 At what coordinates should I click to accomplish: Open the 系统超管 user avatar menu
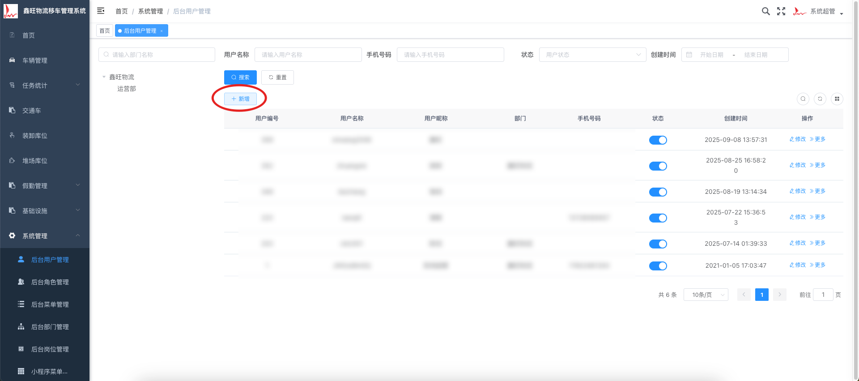(818, 11)
